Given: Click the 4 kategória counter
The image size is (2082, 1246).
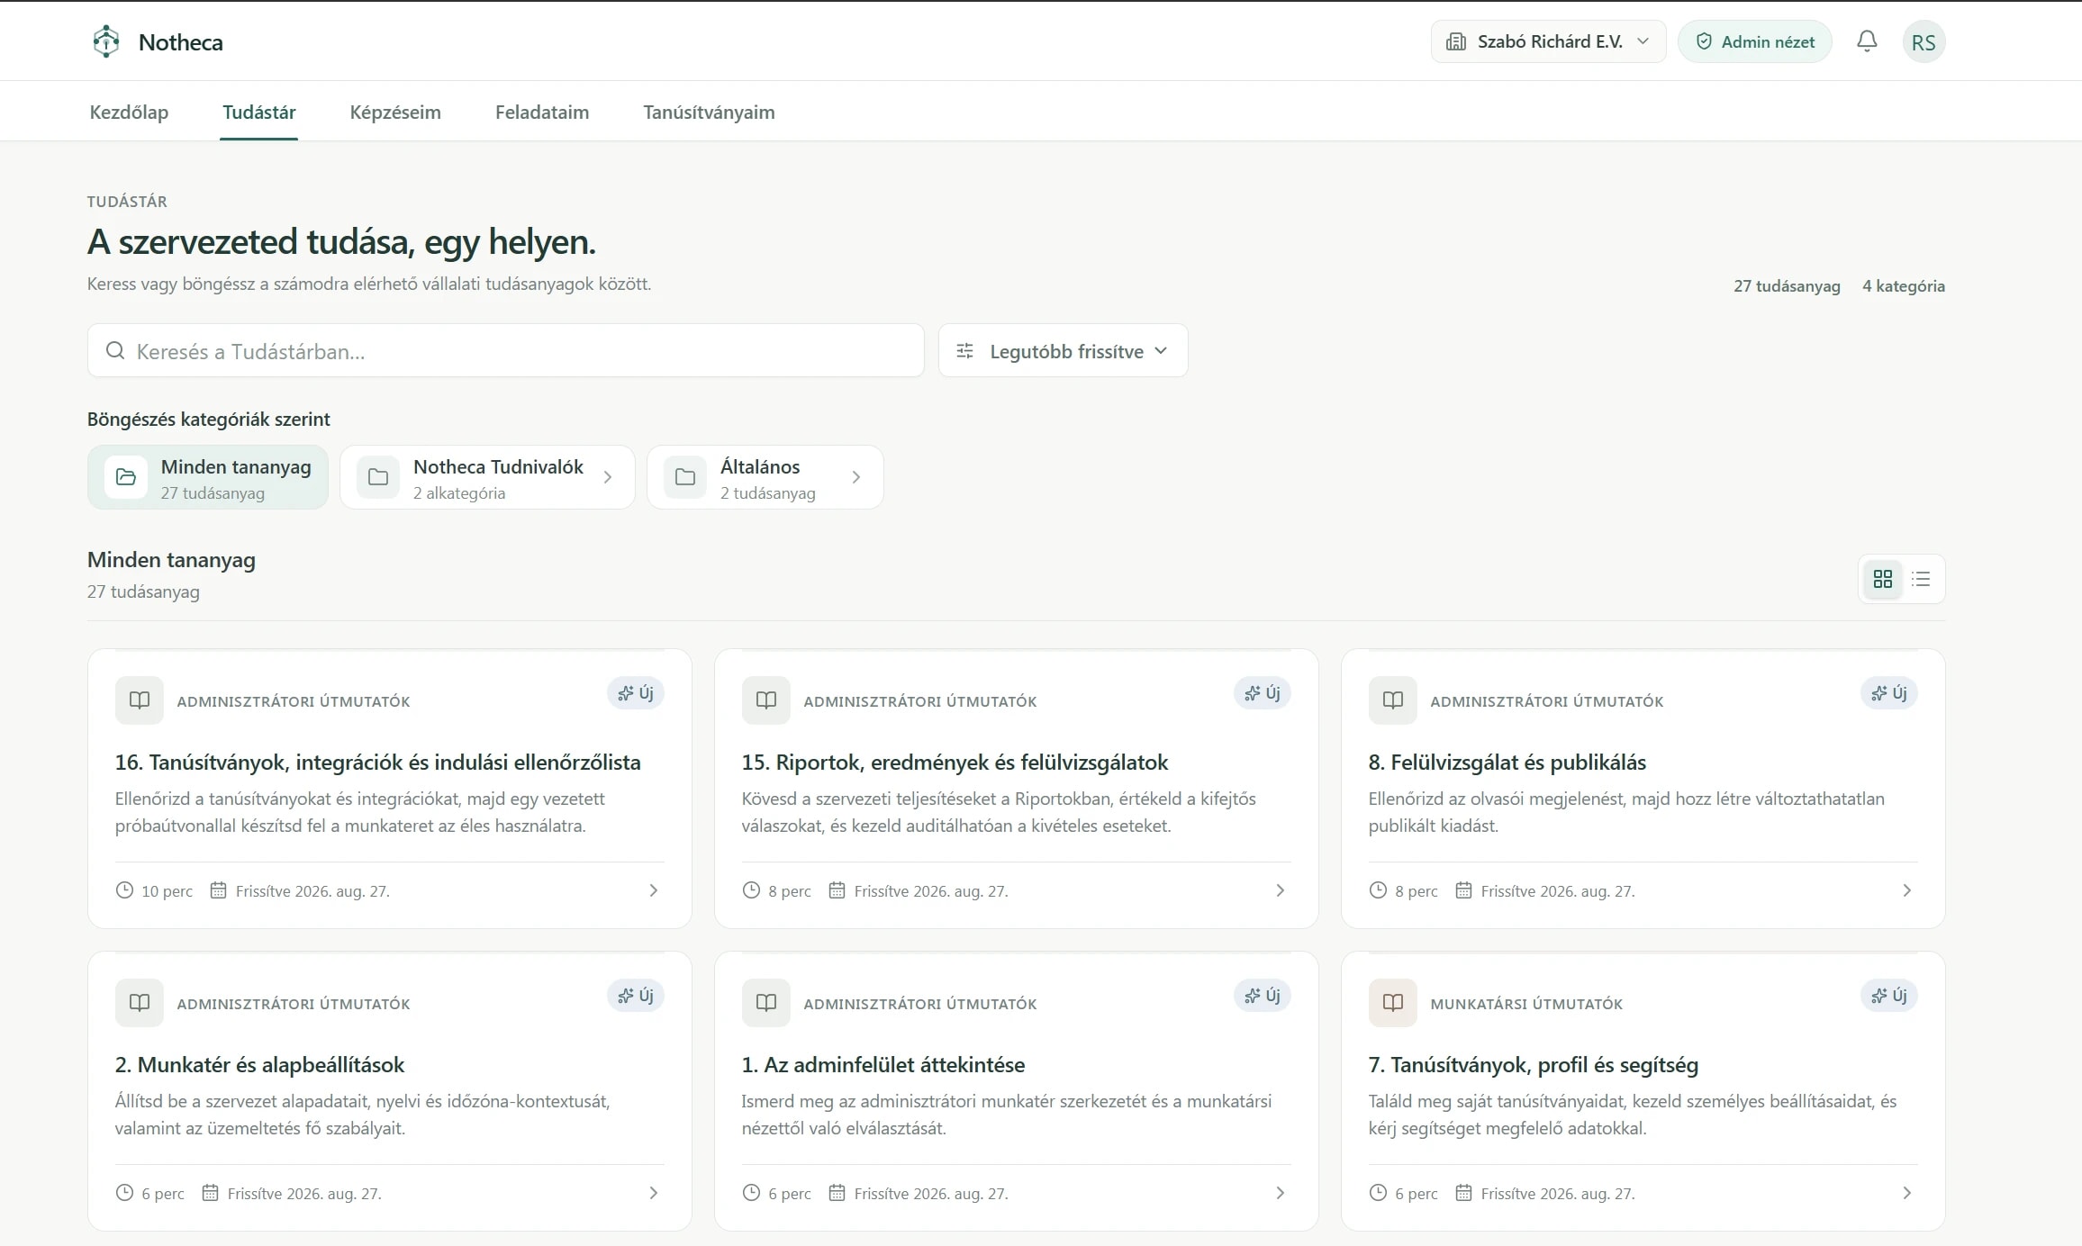Looking at the screenshot, I should point(1904,285).
